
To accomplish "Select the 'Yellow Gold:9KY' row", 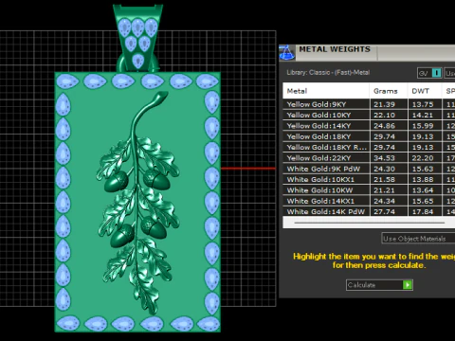I will pos(369,104).
